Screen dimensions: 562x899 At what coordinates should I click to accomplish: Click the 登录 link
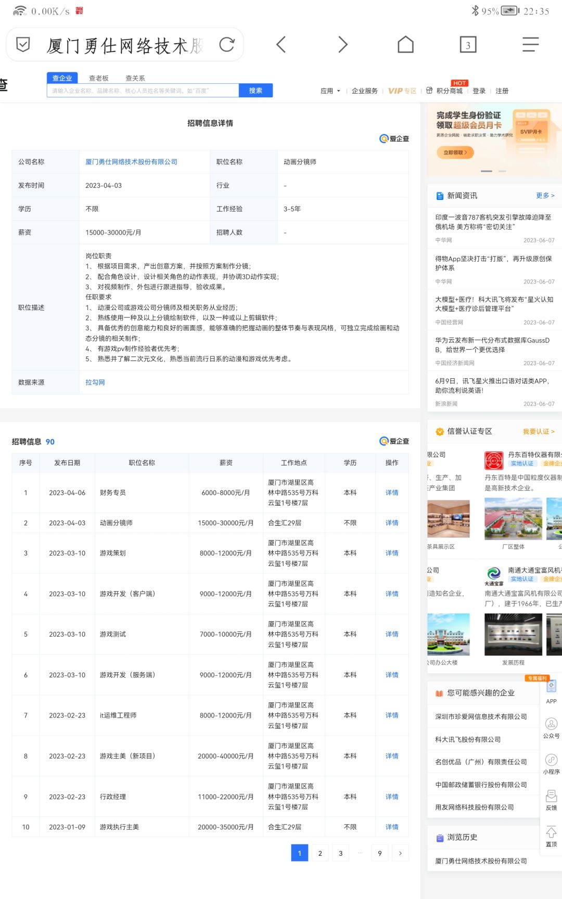point(479,91)
